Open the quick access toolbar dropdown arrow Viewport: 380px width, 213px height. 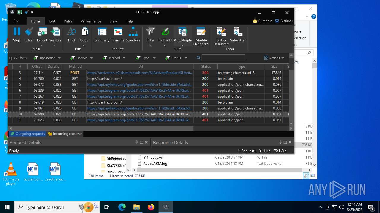(32, 12)
